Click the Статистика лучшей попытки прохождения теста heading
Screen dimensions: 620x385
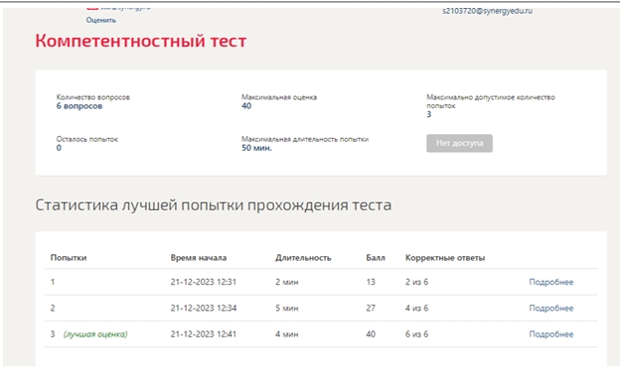pyautogui.click(x=214, y=205)
